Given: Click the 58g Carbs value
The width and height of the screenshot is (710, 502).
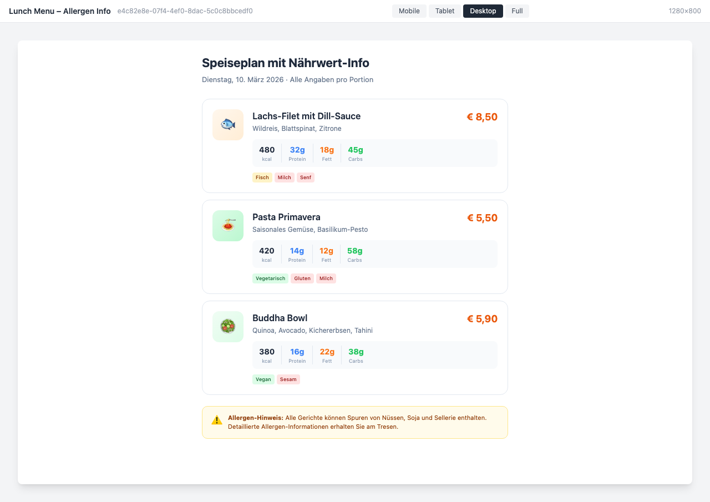Looking at the screenshot, I should pos(355,251).
